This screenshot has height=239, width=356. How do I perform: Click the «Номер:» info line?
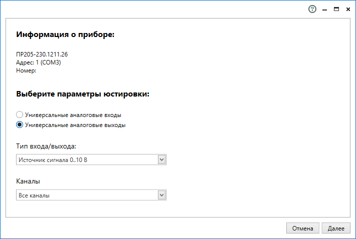click(x=26, y=70)
